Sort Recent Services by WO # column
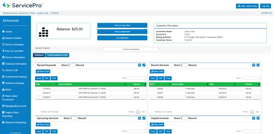Screen dimensions: 274x134 click(x=160, y=84)
